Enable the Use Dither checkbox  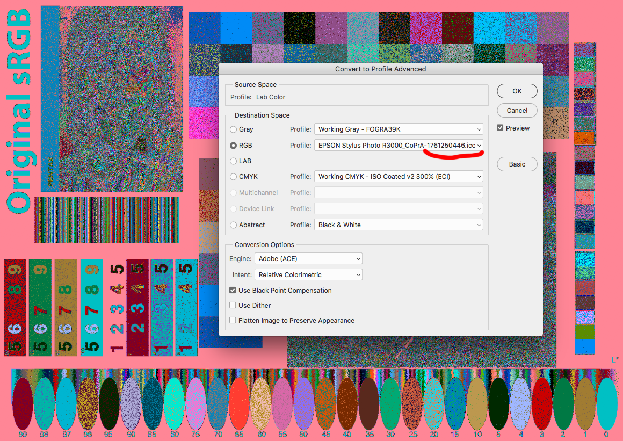[233, 306]
